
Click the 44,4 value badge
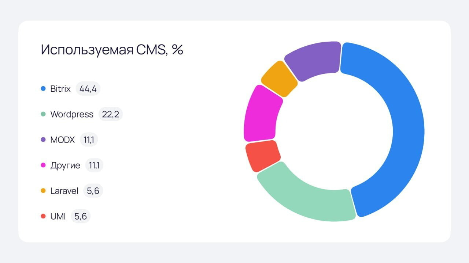coord(88,89)
